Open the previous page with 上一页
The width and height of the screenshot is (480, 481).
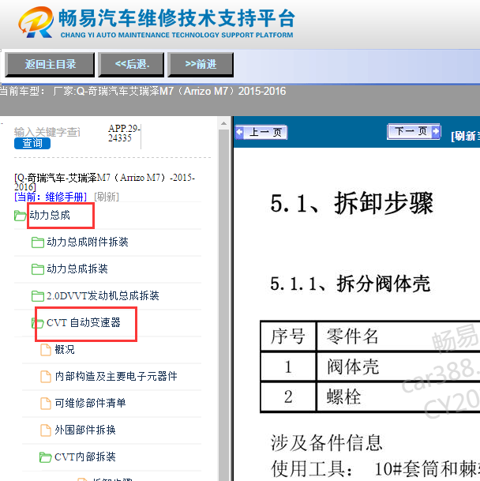(x=261, y=133)
